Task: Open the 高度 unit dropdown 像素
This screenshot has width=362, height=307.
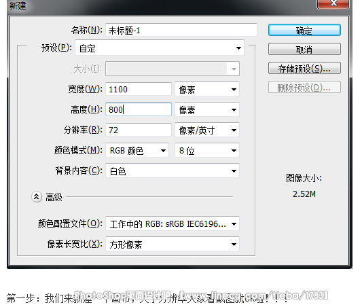Action: point(207,109)
